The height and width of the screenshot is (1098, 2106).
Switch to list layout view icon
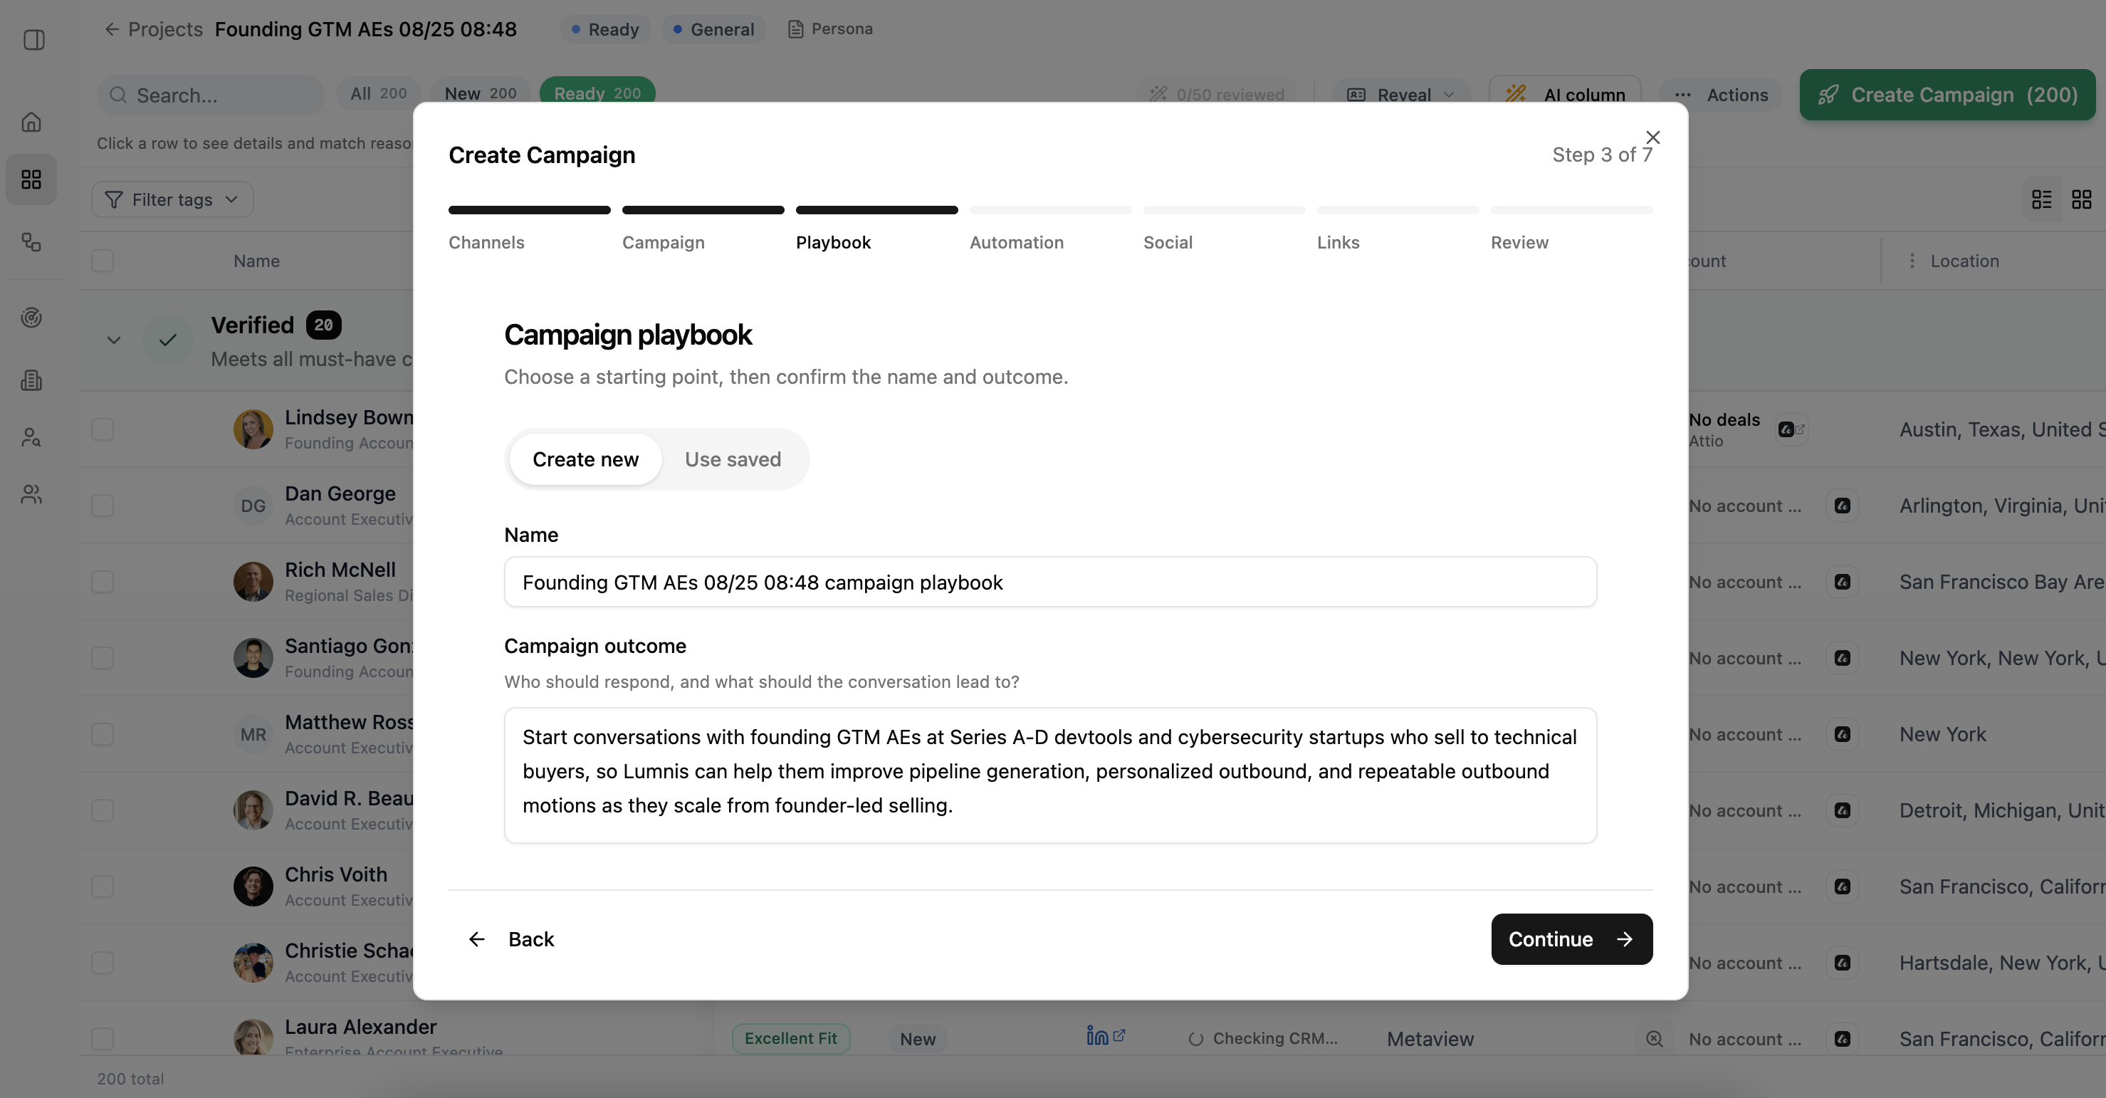tap(2041, 199)
